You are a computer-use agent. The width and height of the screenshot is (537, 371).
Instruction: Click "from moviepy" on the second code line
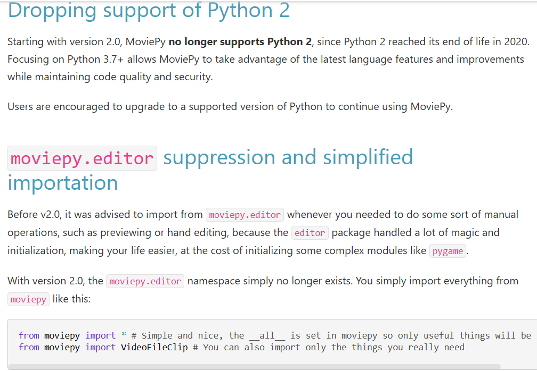[x=51, y=347]
